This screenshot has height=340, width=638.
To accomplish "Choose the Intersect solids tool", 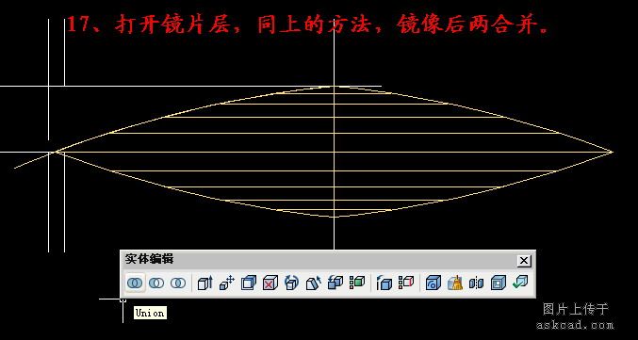I will (178, 283).
